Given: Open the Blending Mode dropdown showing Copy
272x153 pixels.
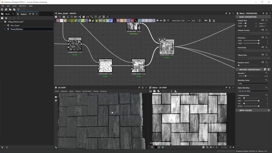Looking at the screenshot, I should (254, 83).
